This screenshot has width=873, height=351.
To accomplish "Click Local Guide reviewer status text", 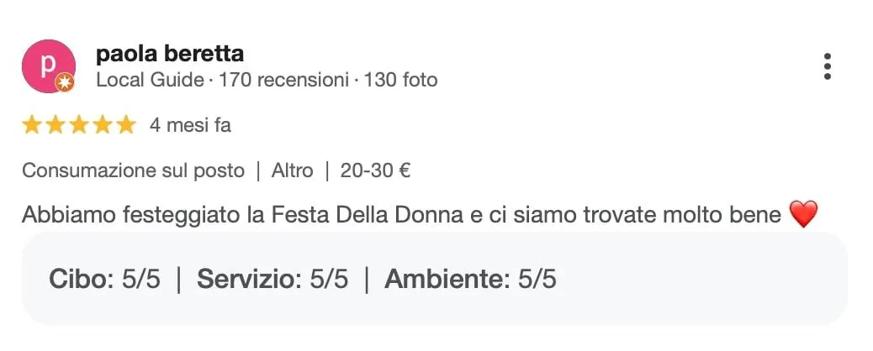I will click(151, 80).
